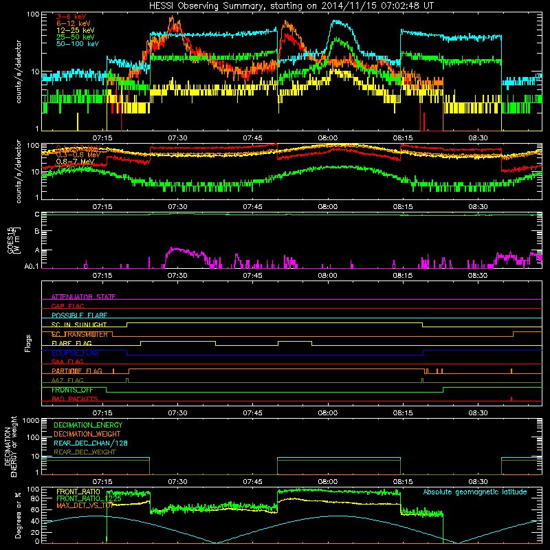
Task: Click the DECIMATION_ENERGY legend label
Action: (x=88, y=425)
